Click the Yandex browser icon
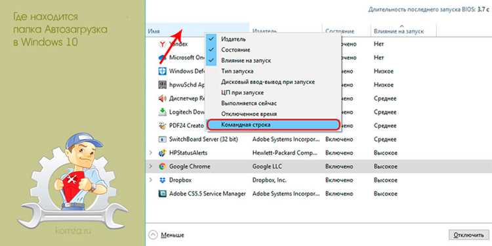 point(162,44)
